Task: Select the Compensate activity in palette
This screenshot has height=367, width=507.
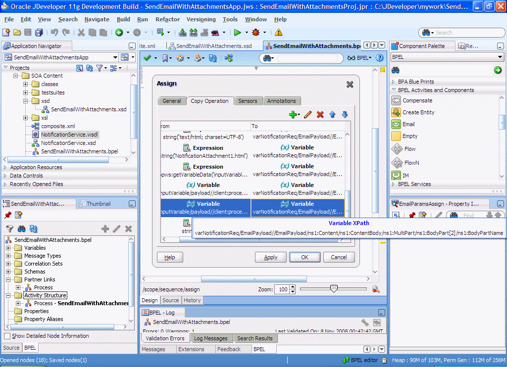Action: coord(417,100)
